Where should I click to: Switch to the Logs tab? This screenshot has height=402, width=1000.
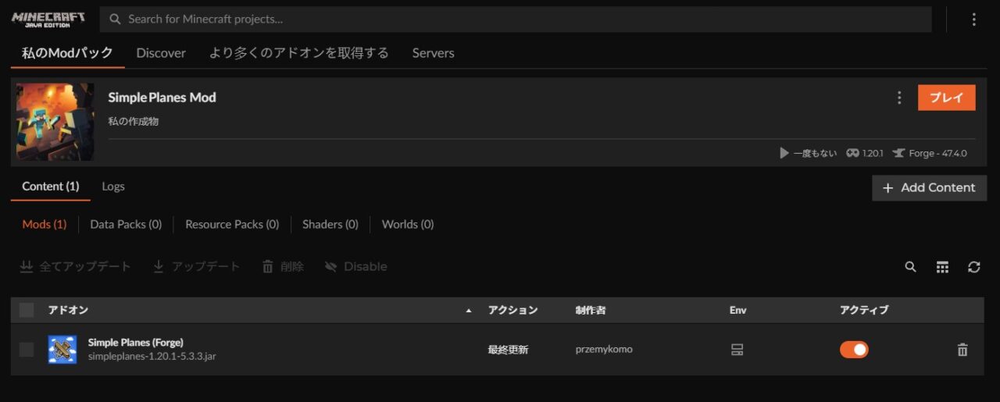click(113, 187)
